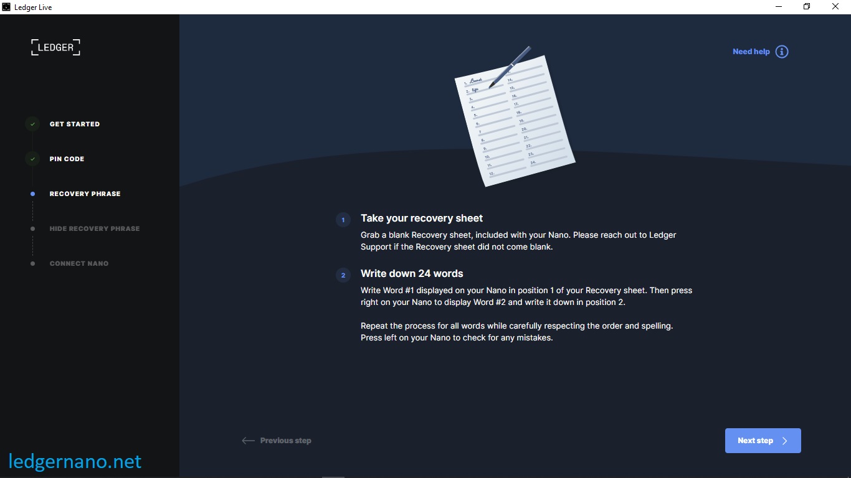The image size is (851, 478).
Task: Return to the Previous step
Action: (x=277, y=441)
